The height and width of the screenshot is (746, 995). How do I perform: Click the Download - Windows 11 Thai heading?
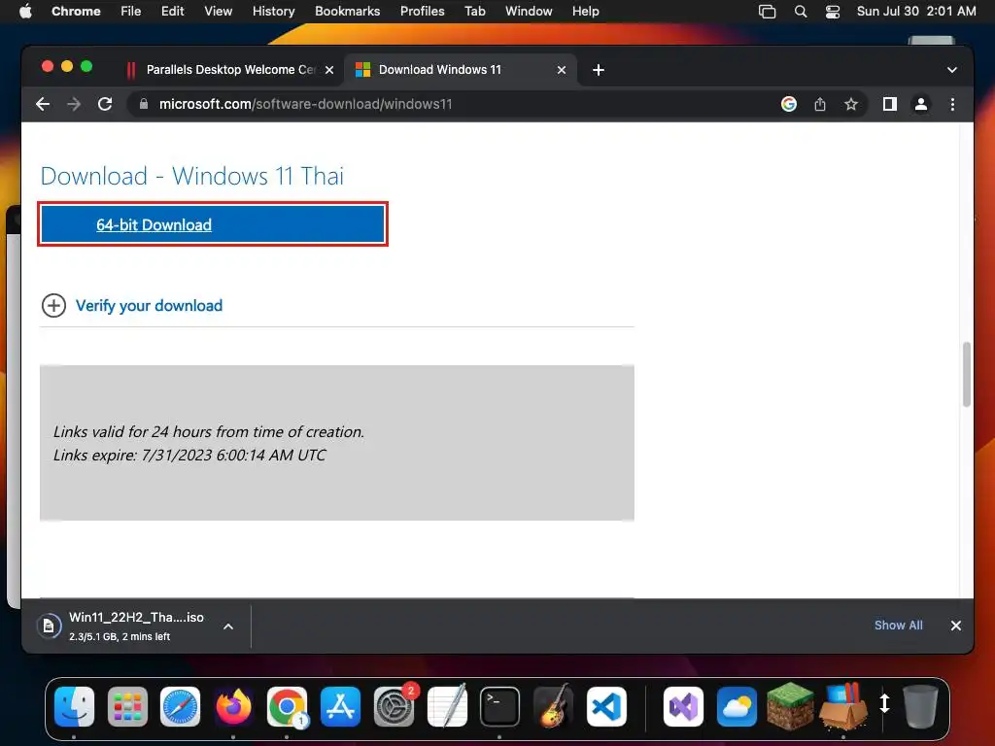[192, 176]
